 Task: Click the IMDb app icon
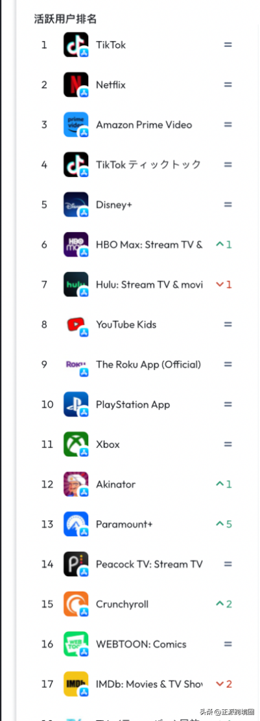click(x=76, y=684)
